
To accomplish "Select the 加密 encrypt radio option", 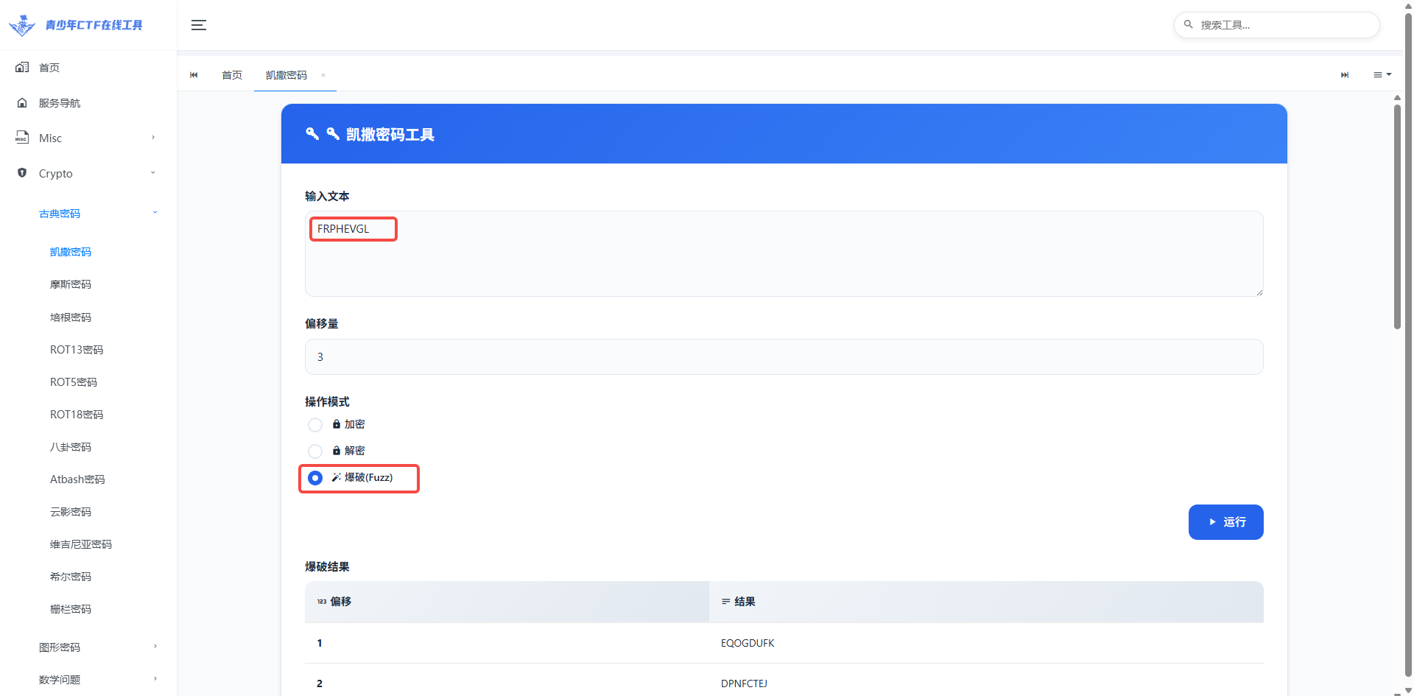I will pyautogui.click(x=315, y=425).
